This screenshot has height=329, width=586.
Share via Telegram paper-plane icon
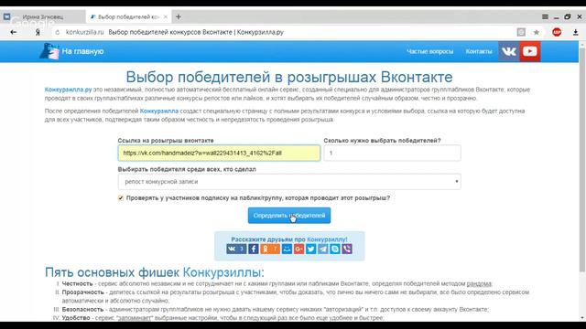322,249
